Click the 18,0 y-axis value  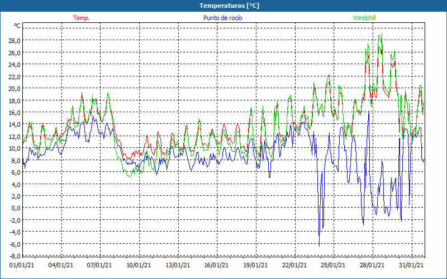[15, 100]
